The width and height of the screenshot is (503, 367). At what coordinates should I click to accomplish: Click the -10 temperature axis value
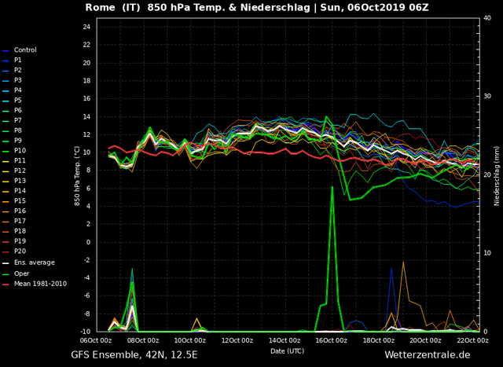[x=86, y=332]
